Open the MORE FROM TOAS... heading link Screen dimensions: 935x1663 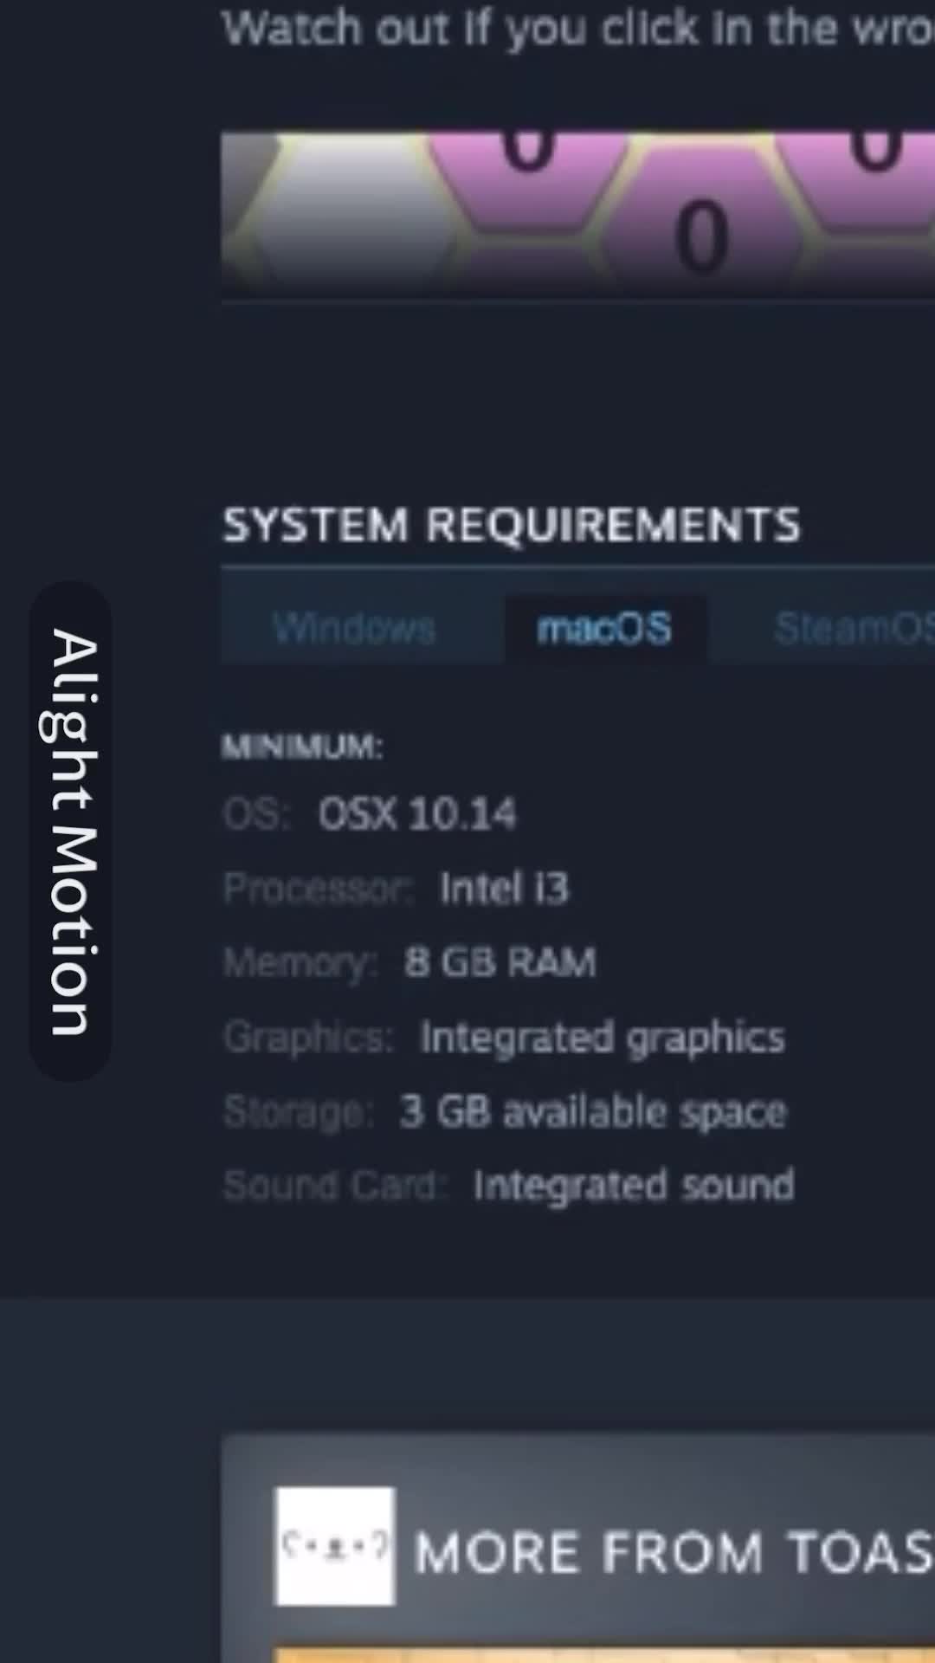(674, 1551)
